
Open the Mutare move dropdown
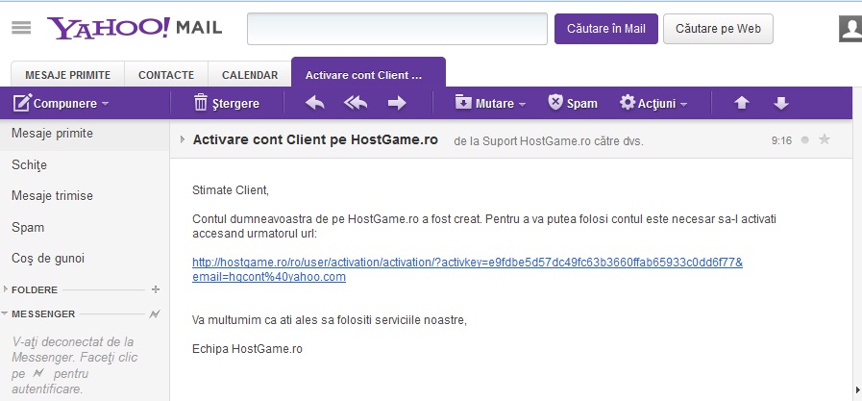coord(490,103)
